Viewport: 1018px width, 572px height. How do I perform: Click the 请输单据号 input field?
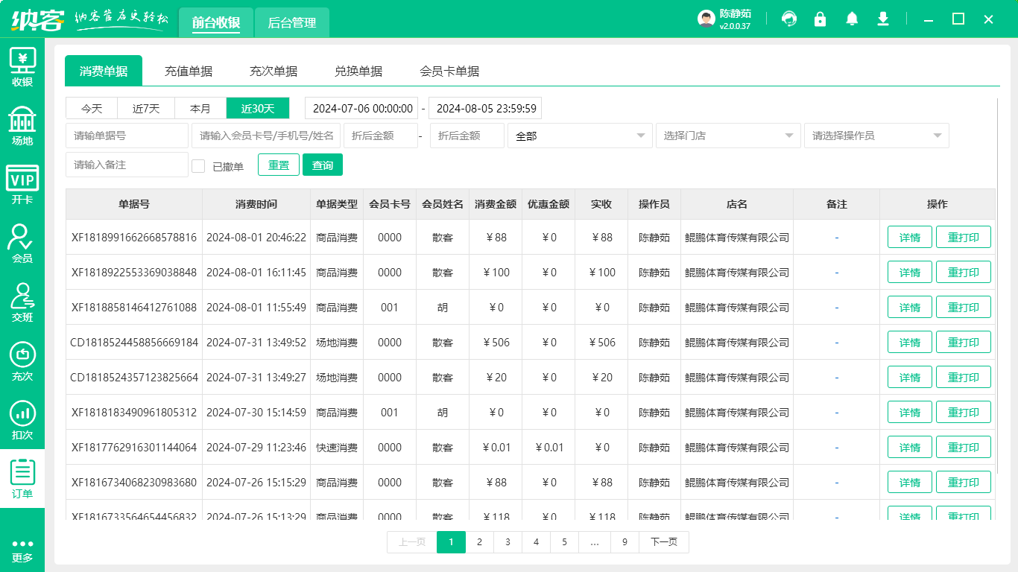click(x=127, y=136)
